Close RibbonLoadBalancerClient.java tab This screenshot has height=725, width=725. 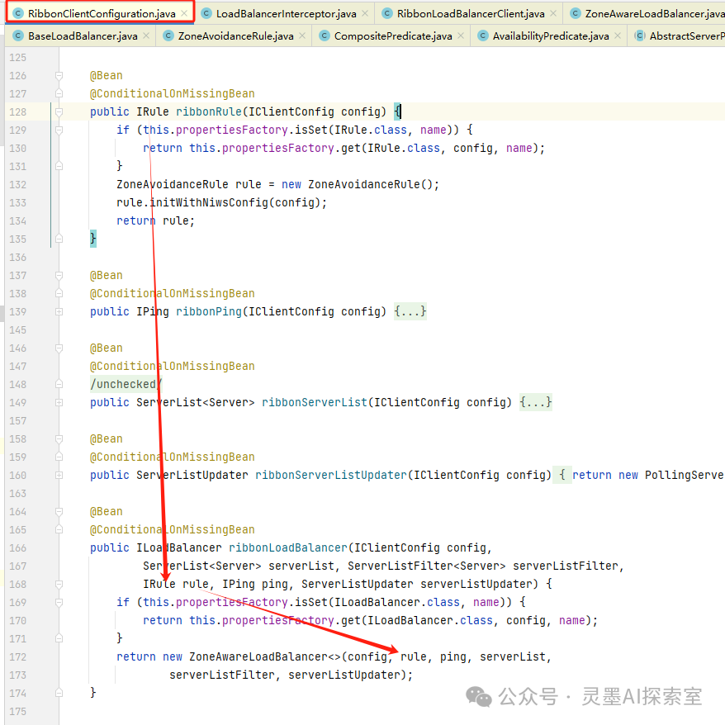click(553, 13)
